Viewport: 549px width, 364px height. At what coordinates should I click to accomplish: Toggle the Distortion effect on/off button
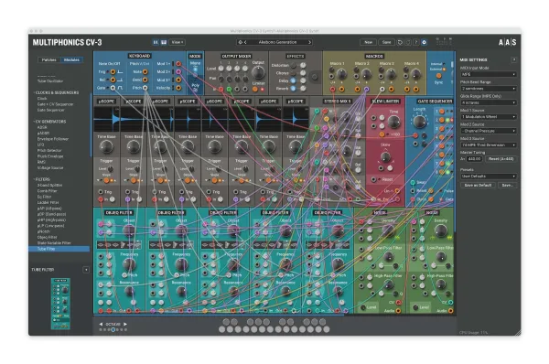pos(293,66)
